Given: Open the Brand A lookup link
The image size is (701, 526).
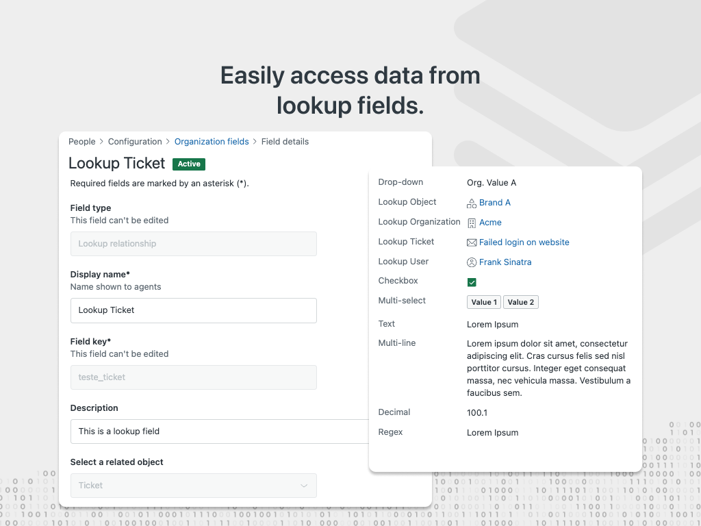Looking at the screenshot, I should (x=495, y=203).
